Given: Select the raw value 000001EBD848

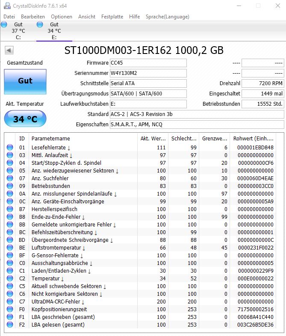Looking at the screenshot, I should click(x=255, y=148).
